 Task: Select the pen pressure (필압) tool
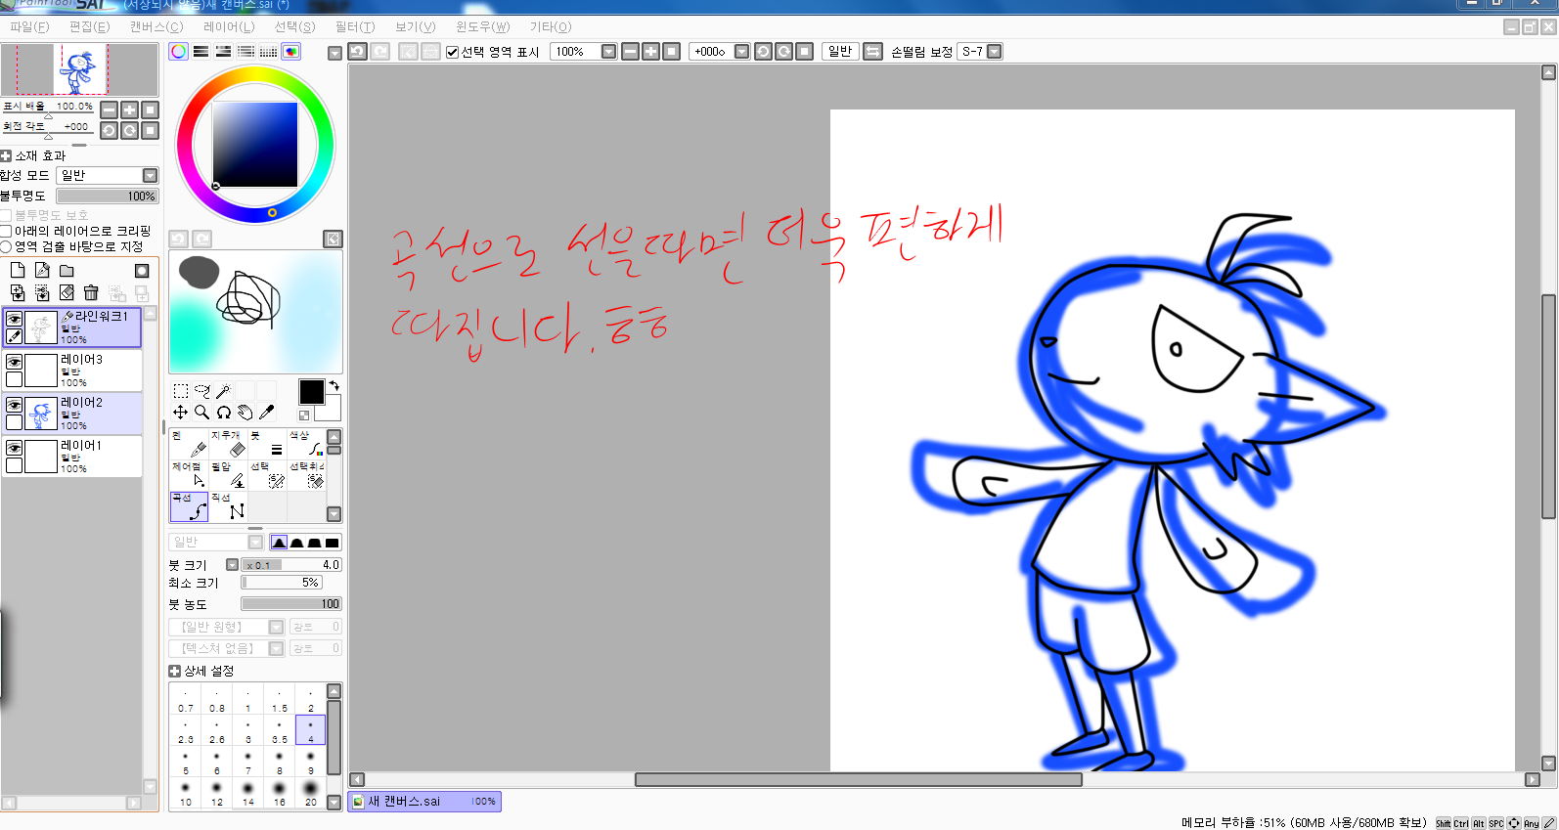pos(228,476)
